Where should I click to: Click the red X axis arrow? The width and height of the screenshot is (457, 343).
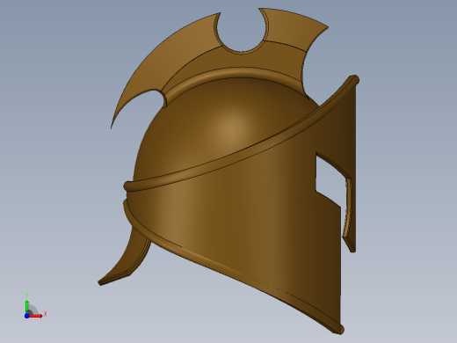[x=36, y=316]
